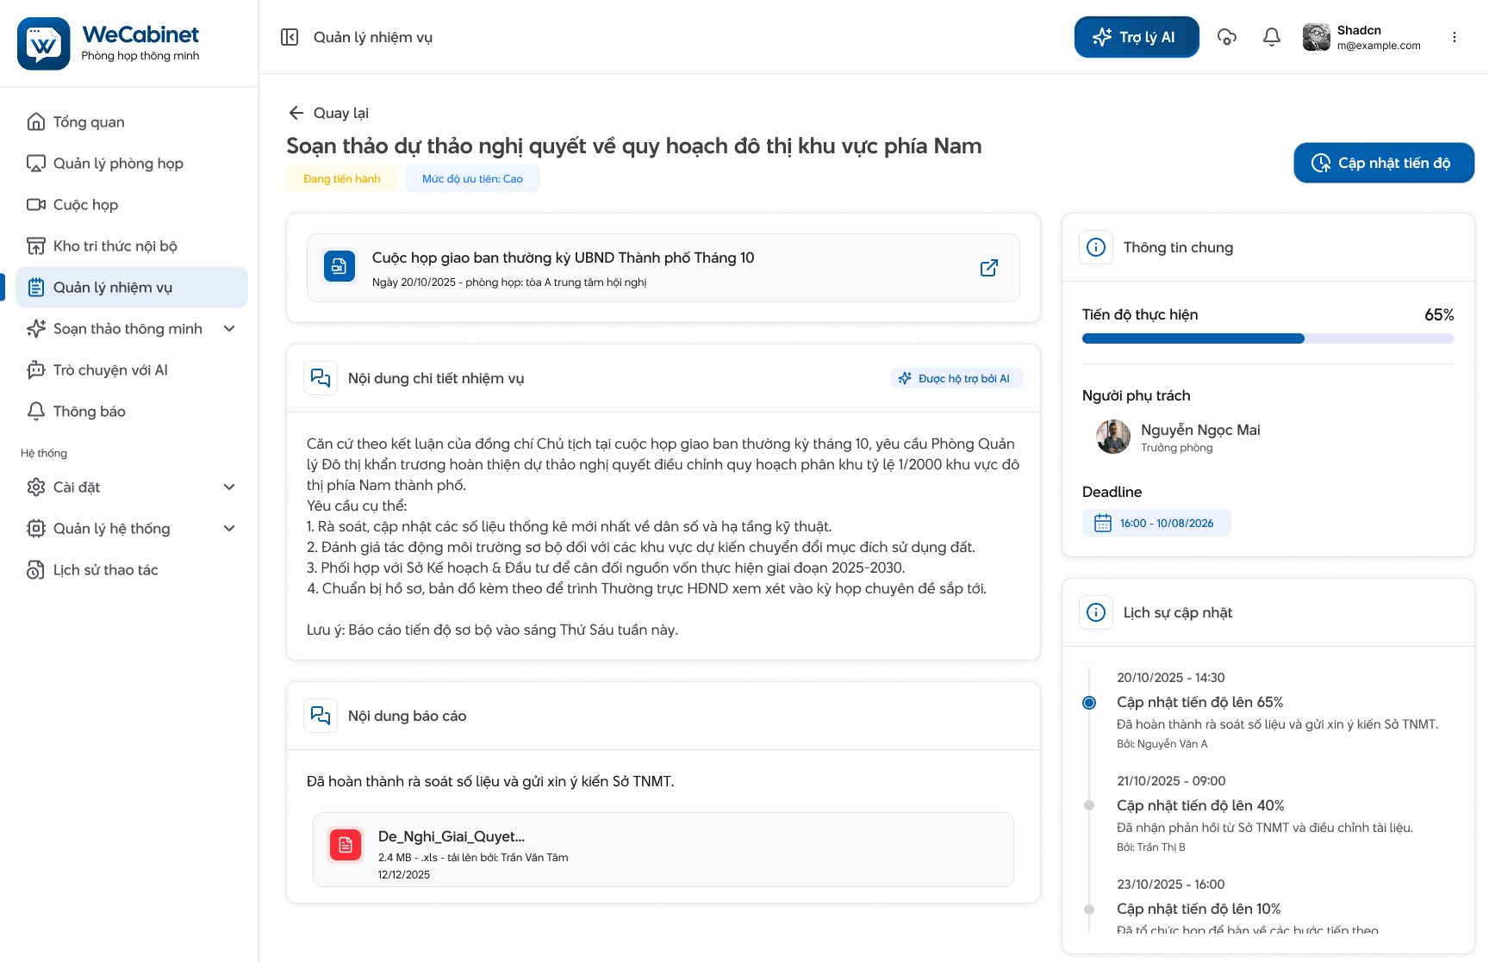Expand Quản lý hệ thống chevron

point(229,529)
